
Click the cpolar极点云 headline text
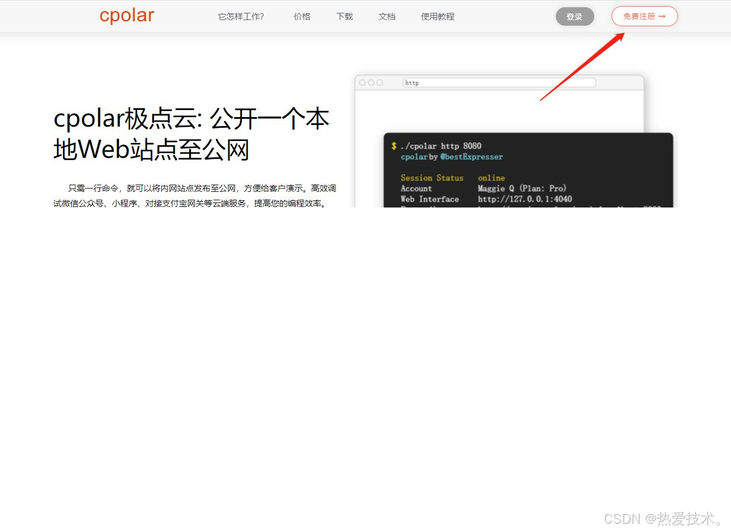(191, 134)
